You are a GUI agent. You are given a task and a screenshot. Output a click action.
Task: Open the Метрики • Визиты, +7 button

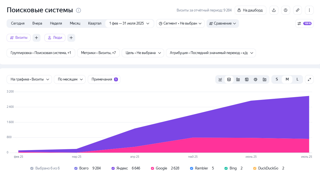point(98,53)
